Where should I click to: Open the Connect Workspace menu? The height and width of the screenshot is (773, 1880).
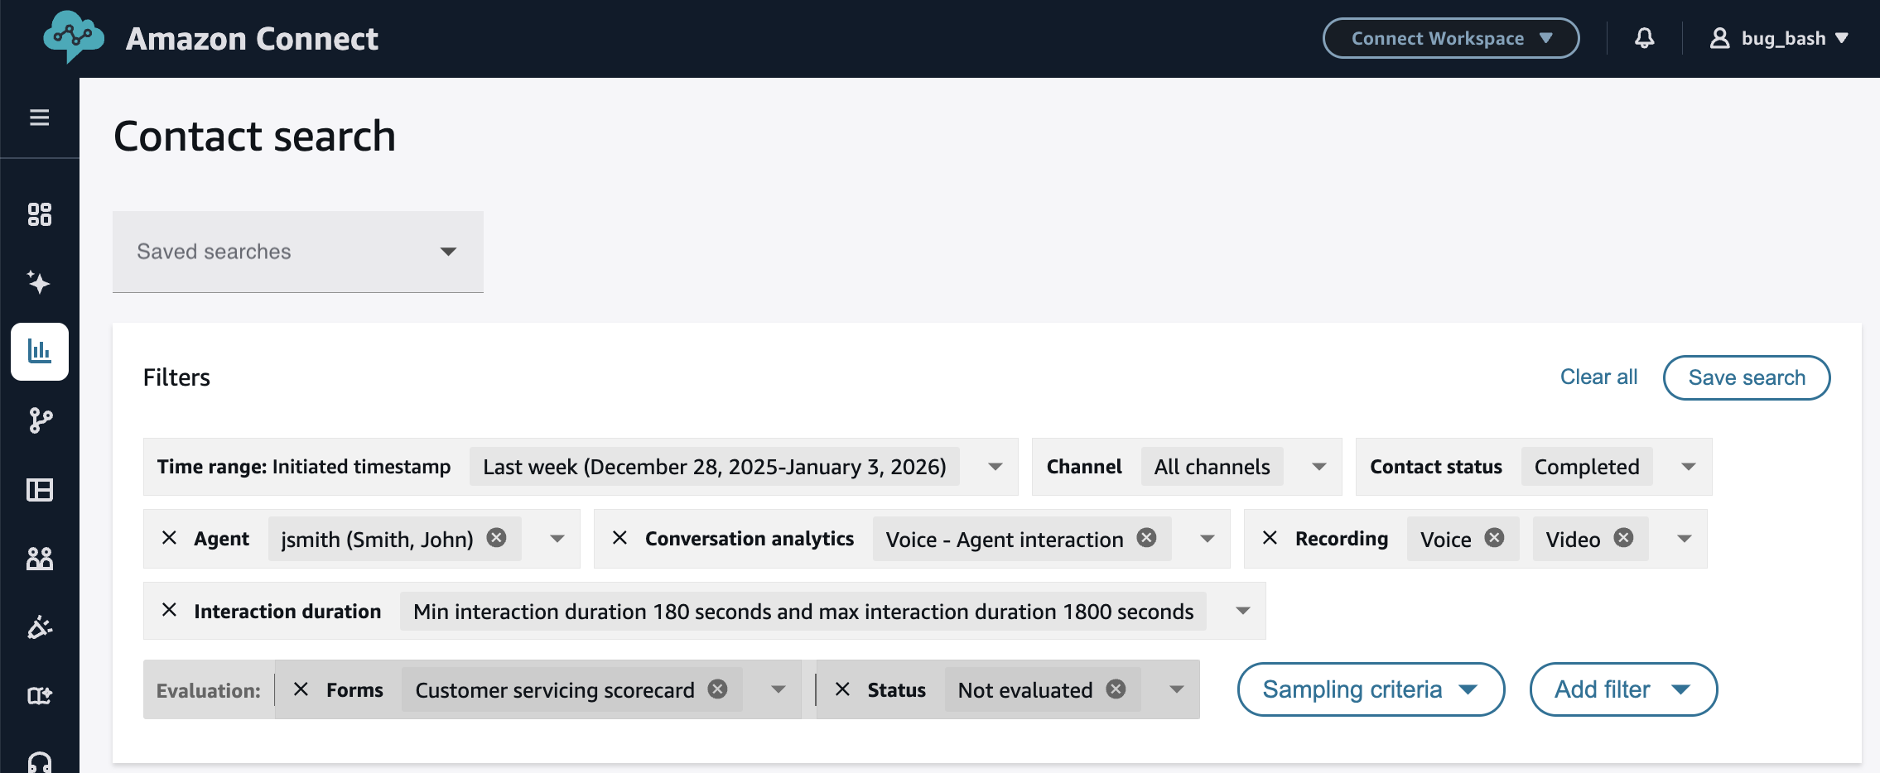click(1450, 38)
